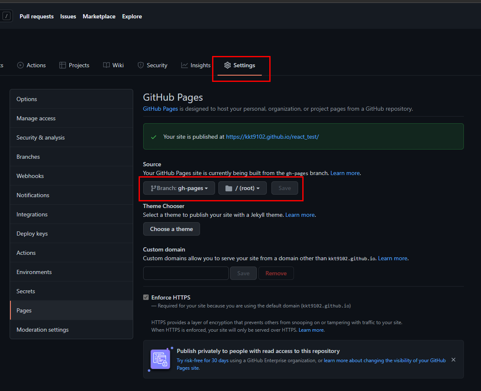This screenshot has height=391, width=481.
Task: Switch to the Wiki tab
Action: point(113,65)
